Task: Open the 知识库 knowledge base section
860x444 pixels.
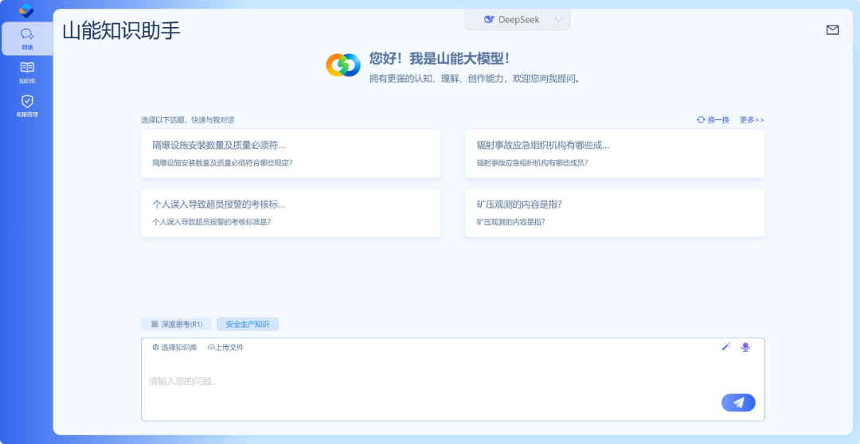Action: point(27,73)
